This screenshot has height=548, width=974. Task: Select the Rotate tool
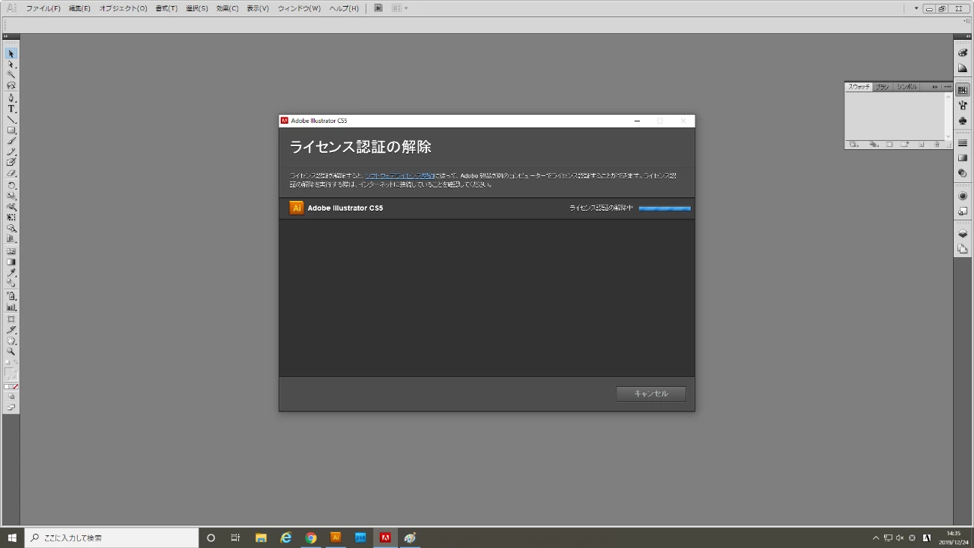coord(11,185)
